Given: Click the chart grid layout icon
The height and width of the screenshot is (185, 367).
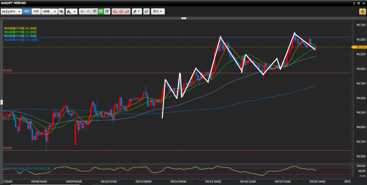Looking at the screenshot, I should [x=95, y=11].
